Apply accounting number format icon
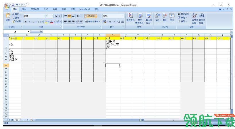 point(105,22)
